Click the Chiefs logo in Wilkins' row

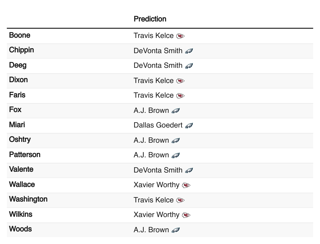tap(186, 215)
